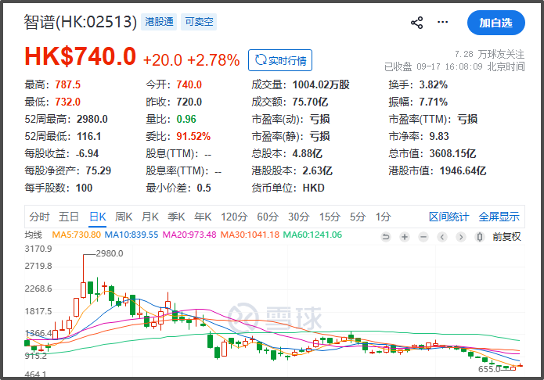Click the candlestick style icon beside 前复权

tap(480, 237)
